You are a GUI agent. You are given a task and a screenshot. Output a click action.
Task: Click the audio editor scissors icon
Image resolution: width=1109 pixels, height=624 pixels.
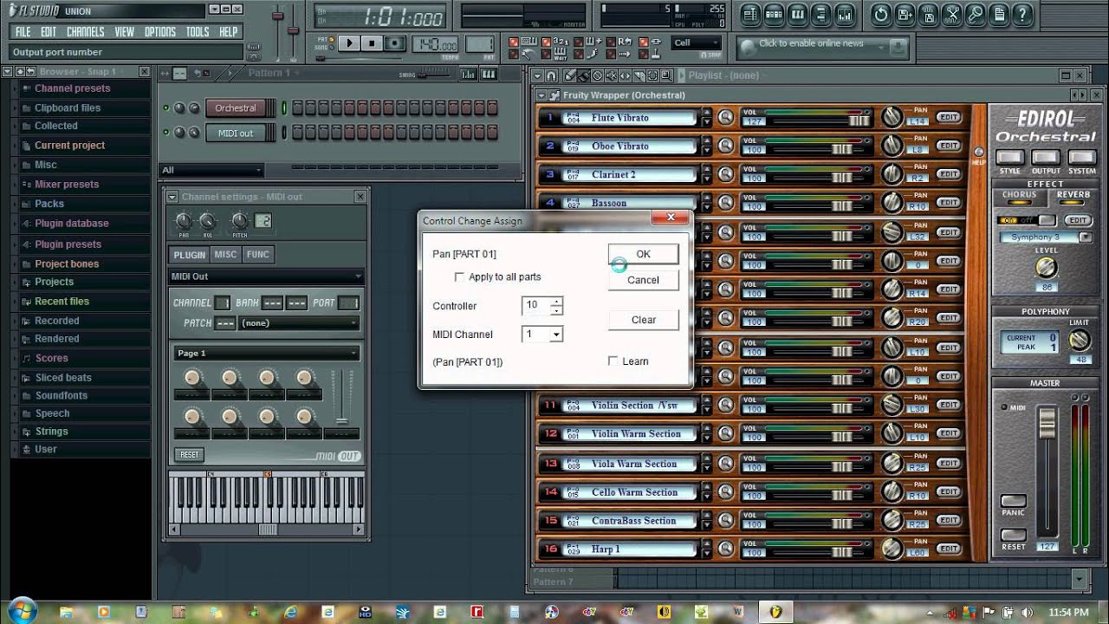click(x=952, y=14)
